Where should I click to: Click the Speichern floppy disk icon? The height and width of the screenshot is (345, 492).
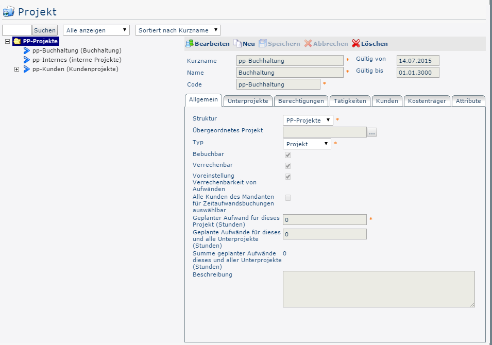pyautogui.click(x=263, y=44)
